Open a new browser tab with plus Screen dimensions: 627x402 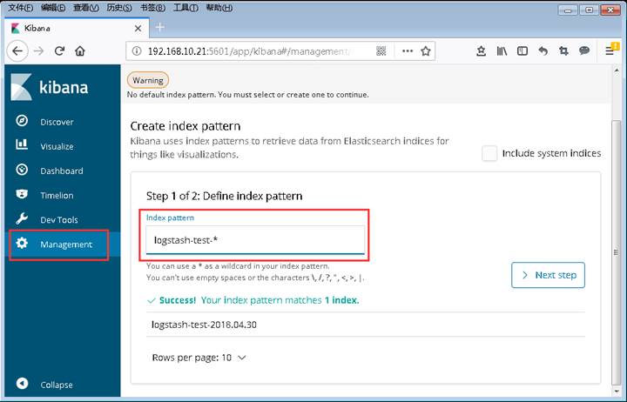(159, 27)
